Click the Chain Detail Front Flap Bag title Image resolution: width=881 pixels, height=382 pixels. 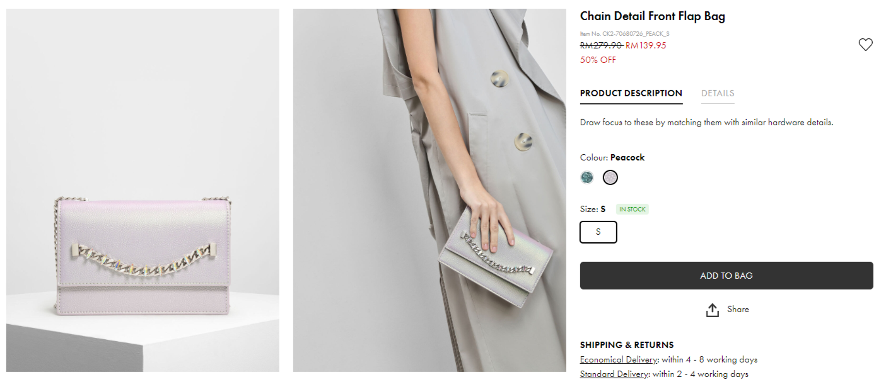[652, 16]
